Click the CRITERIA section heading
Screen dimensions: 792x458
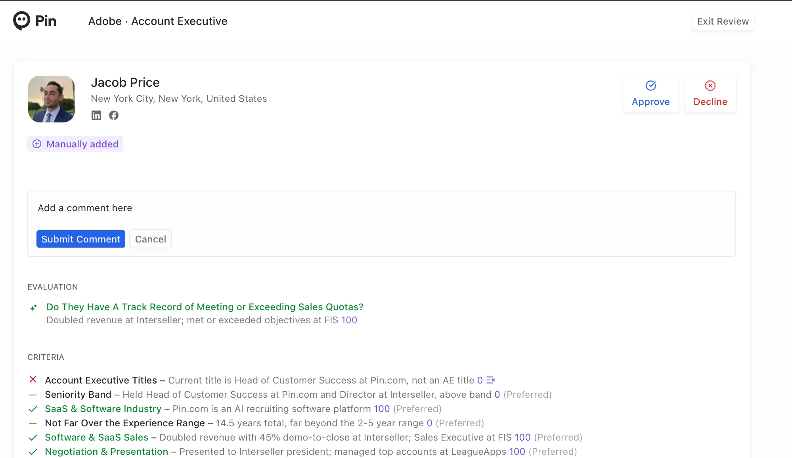[x=46, y=357]
